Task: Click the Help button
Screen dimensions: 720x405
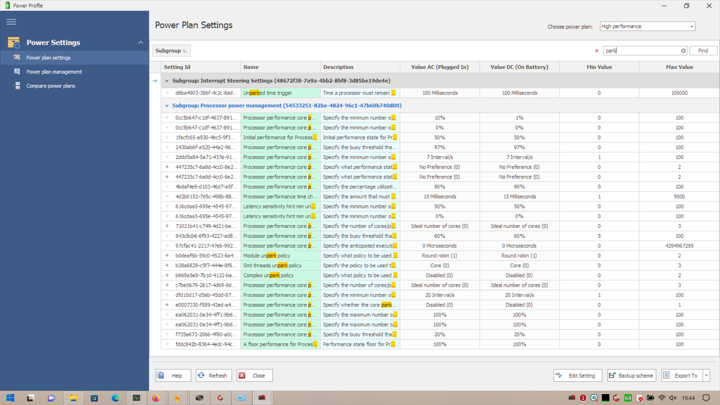Action: click(173, 375)
